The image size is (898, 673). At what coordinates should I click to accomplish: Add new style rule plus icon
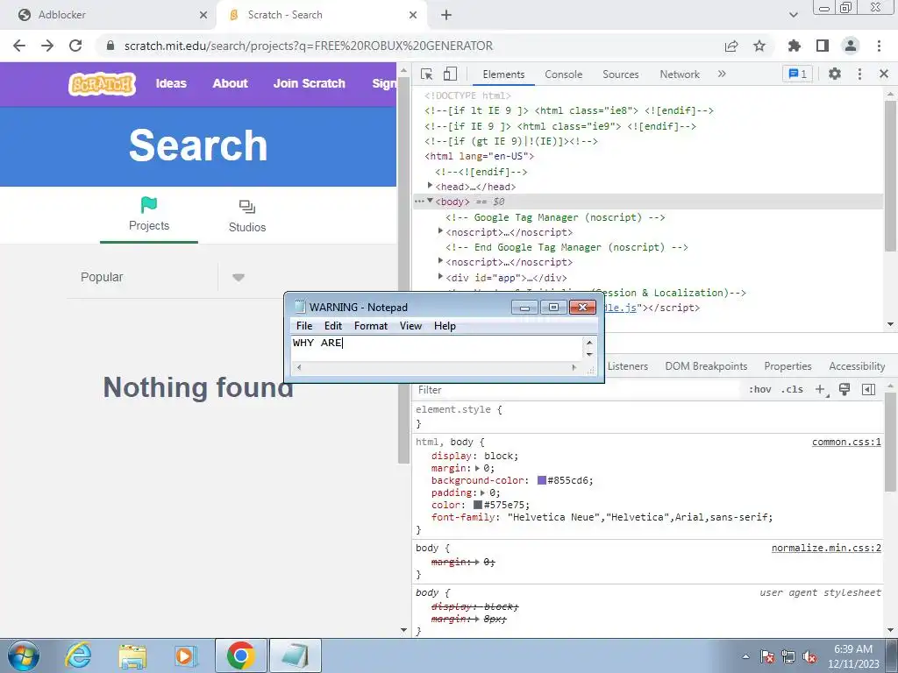[x=821, y=390]
